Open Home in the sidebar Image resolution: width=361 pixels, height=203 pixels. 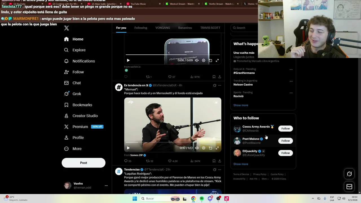(x=74, y=39)
